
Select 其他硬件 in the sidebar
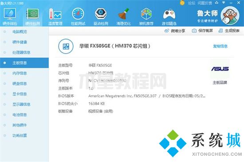tap(24, 125)
